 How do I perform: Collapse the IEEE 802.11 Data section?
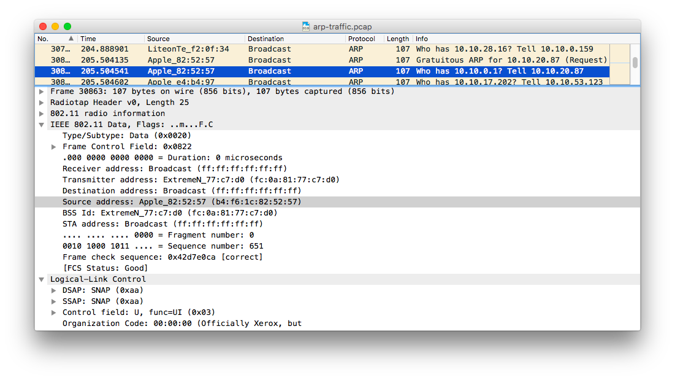[41, 125]
